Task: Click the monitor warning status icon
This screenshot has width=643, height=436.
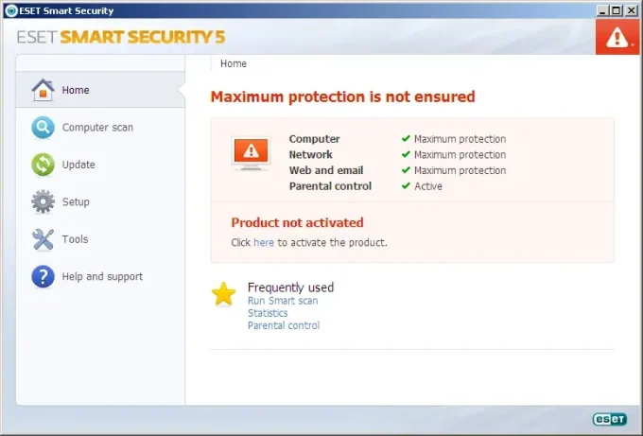Action: (x=251, y=152)
